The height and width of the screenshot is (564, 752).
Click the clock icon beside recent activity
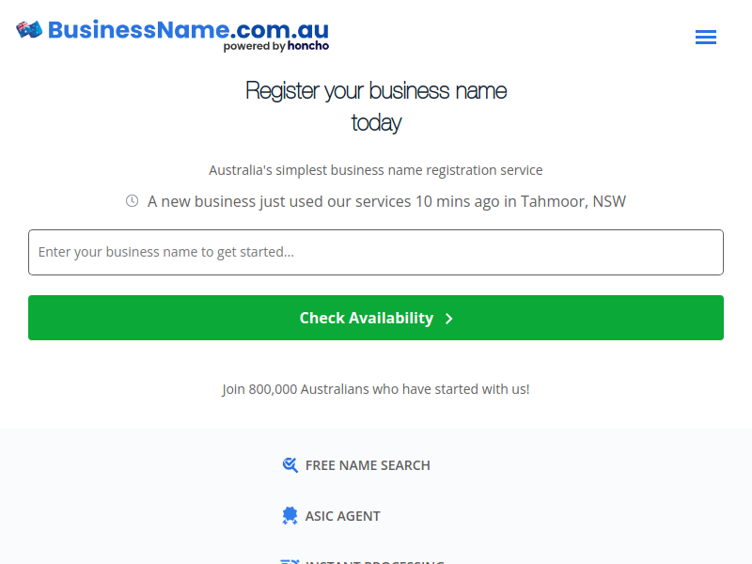click(132, 201)
